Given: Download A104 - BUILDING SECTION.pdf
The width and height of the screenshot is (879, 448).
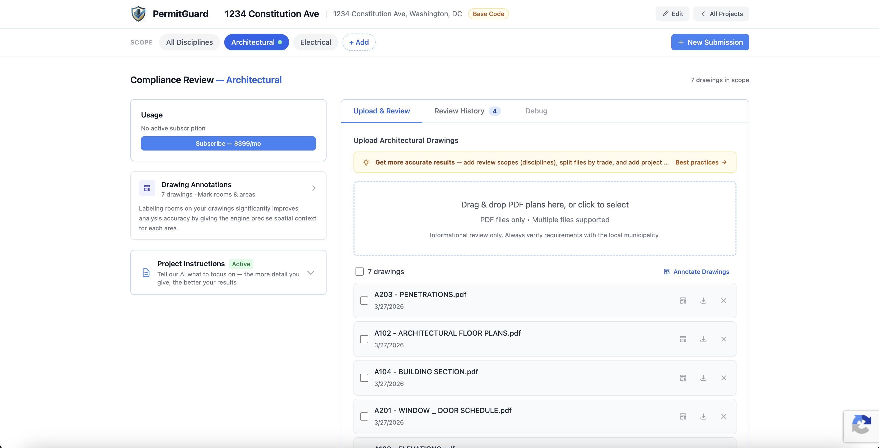Looking at the screenshot, I should pyautogui.click(x=703, y=378).
